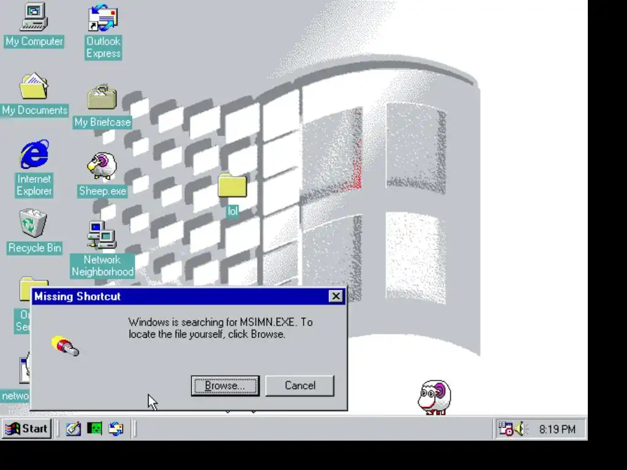Open the Start menu

tap(26, 428)
